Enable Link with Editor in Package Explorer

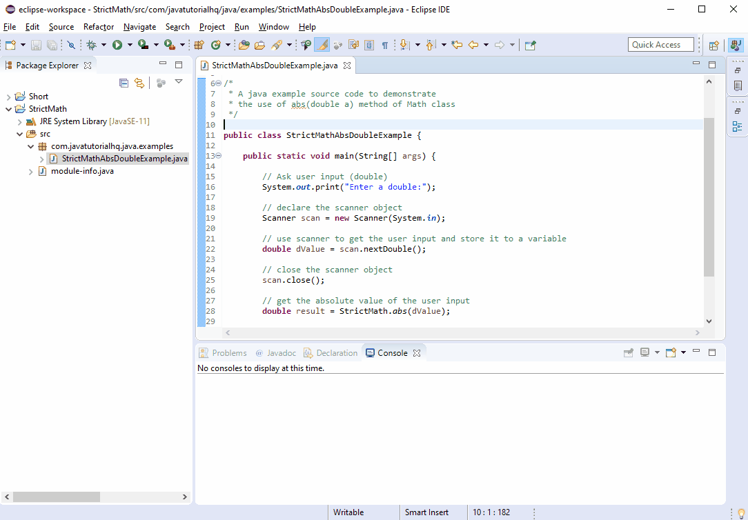point(139,82)
